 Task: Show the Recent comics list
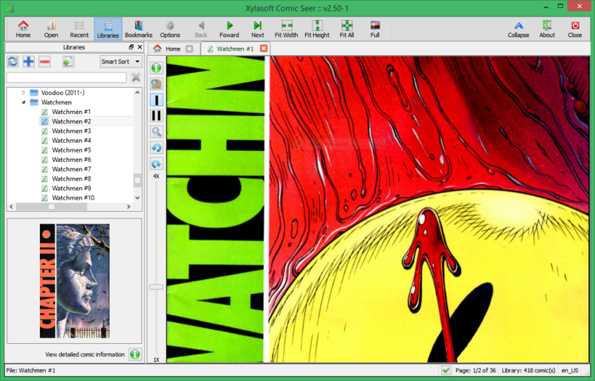[x=79, y=29]
